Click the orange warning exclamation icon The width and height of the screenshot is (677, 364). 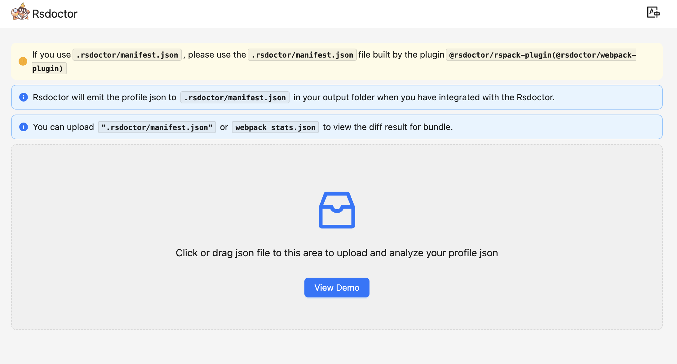[x=23, y=61]
